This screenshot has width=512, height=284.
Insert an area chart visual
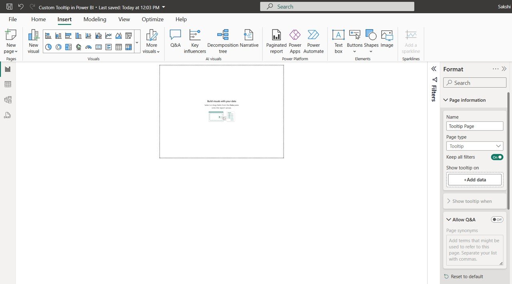pyautogui.click(x=118, y=36)
